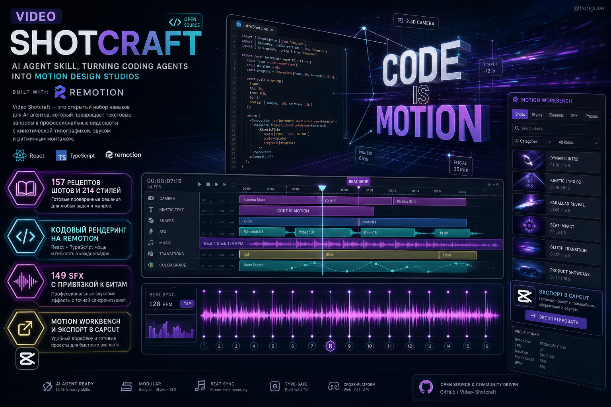The width and height of the screenshot is (611, 407).
Task: Tap the TAP tempo button
Action: click(x=187, y=304)
